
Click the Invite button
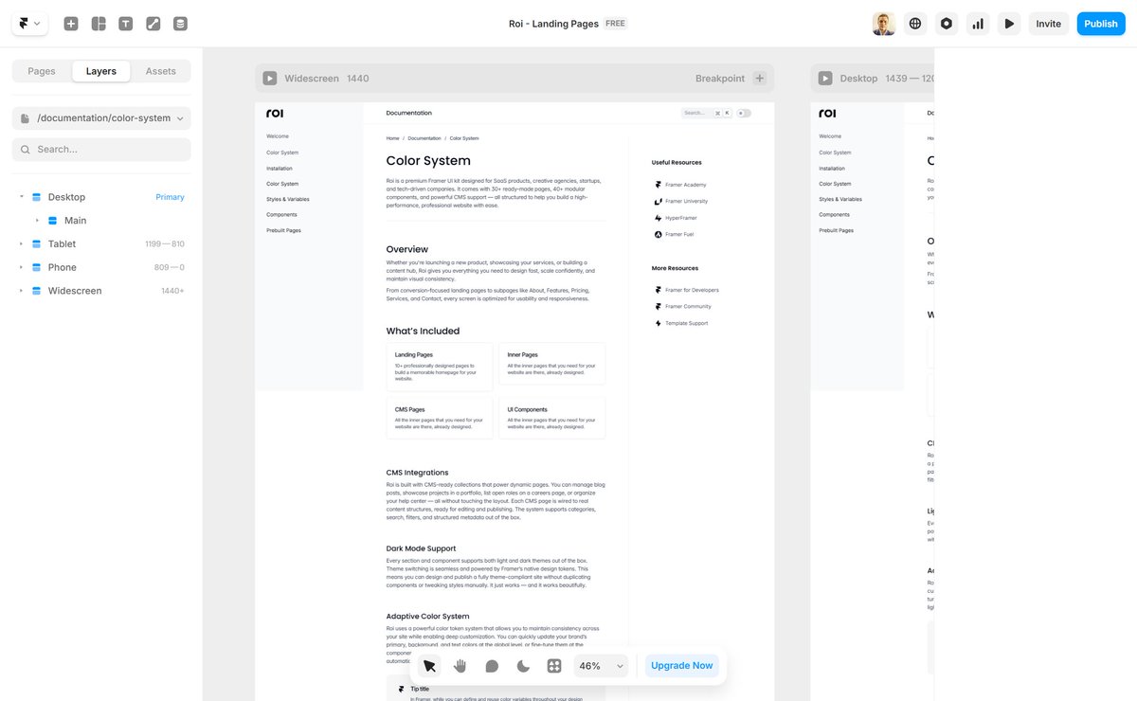(x=1049, y=24)
